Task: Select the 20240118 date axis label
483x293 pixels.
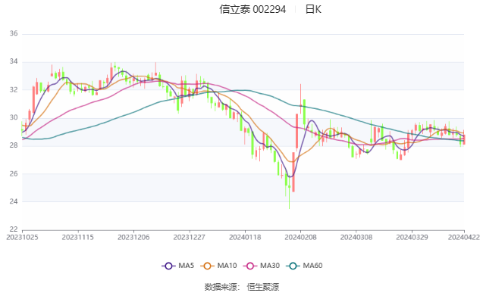Action: pyautogui.click(x=245, y=238)
